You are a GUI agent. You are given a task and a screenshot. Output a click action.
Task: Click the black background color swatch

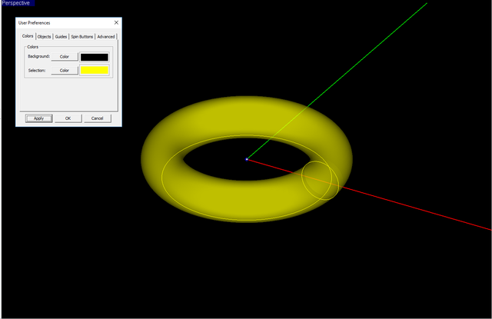pyautogui.click(x=95, y=57)
